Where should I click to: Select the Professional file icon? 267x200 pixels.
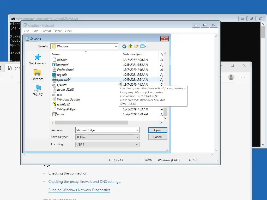pos(54,70)
